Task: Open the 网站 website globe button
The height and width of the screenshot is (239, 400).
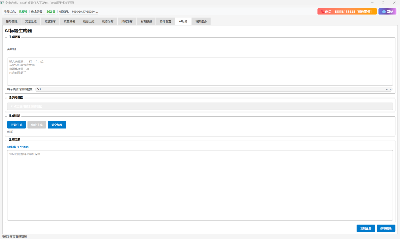Action: coord(387,12)
